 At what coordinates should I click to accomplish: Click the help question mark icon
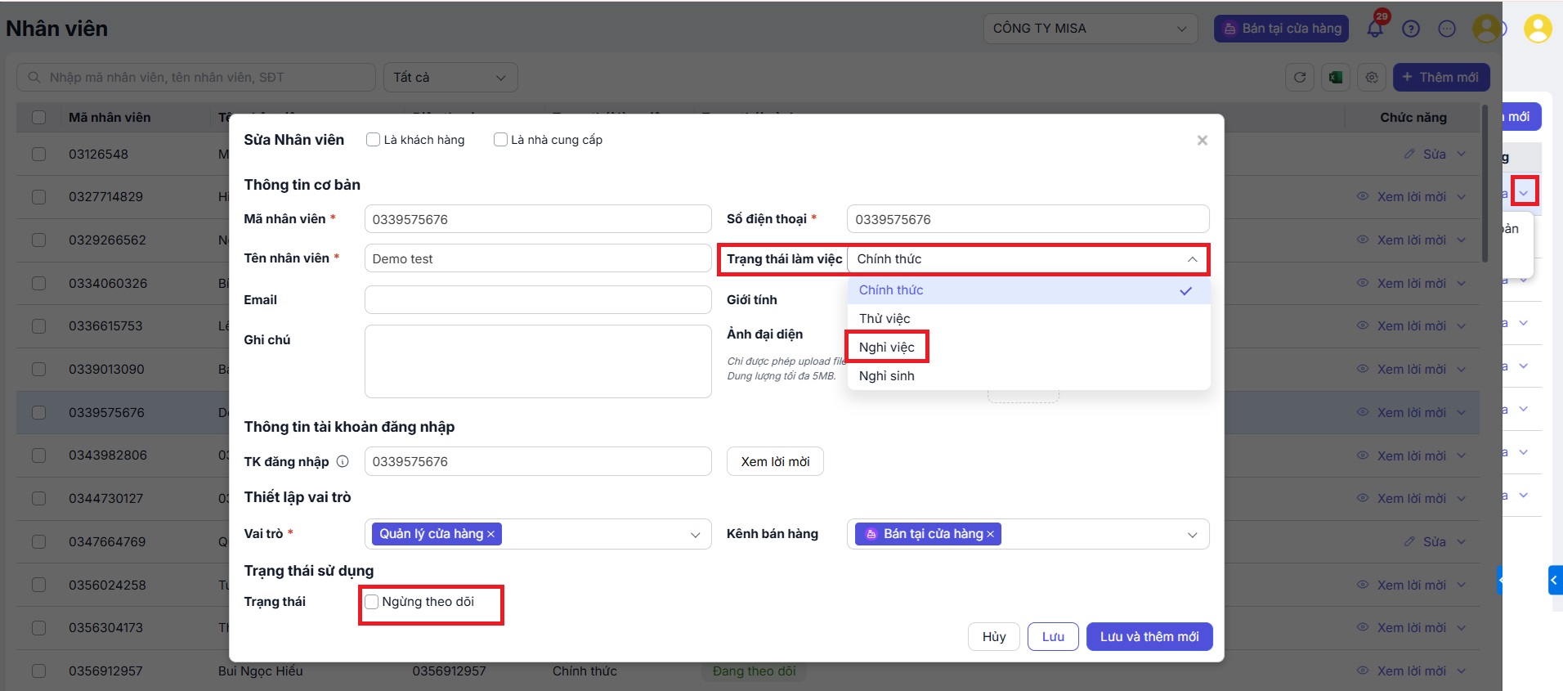coord(1411,29)
